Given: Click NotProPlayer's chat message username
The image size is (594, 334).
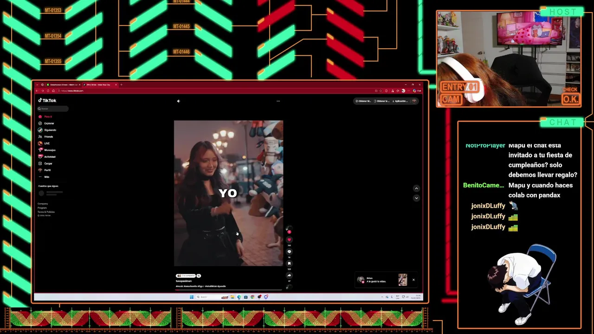Looking at the screenshot, I should 485,145.
